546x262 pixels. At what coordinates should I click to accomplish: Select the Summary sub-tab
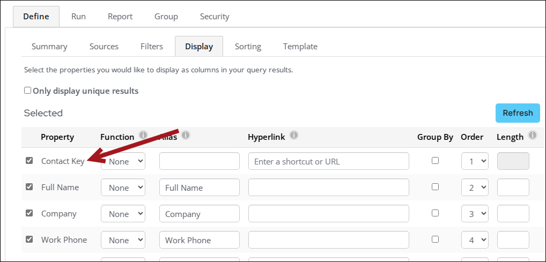click(x=49, y=46)
